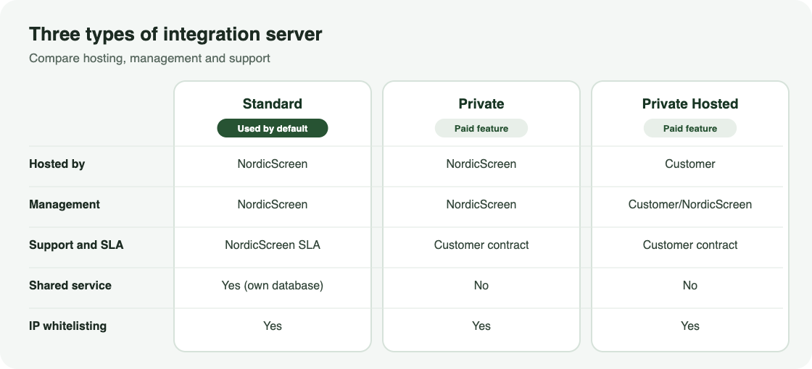Click the 'Compare hosting, management and support' subtitle
Image resolution: width=812 pixels, height=369 pixels.
(x=149, y=58)
